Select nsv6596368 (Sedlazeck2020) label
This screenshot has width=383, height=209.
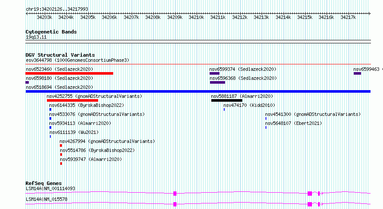pyautogui.click(x=243, y=78)
